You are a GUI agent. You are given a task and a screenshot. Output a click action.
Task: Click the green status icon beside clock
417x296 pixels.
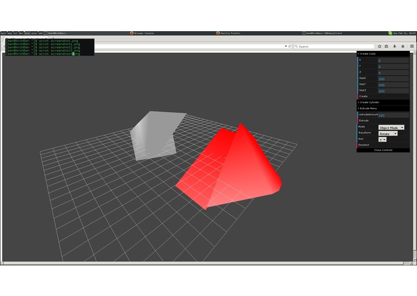[x=390, y=33]
